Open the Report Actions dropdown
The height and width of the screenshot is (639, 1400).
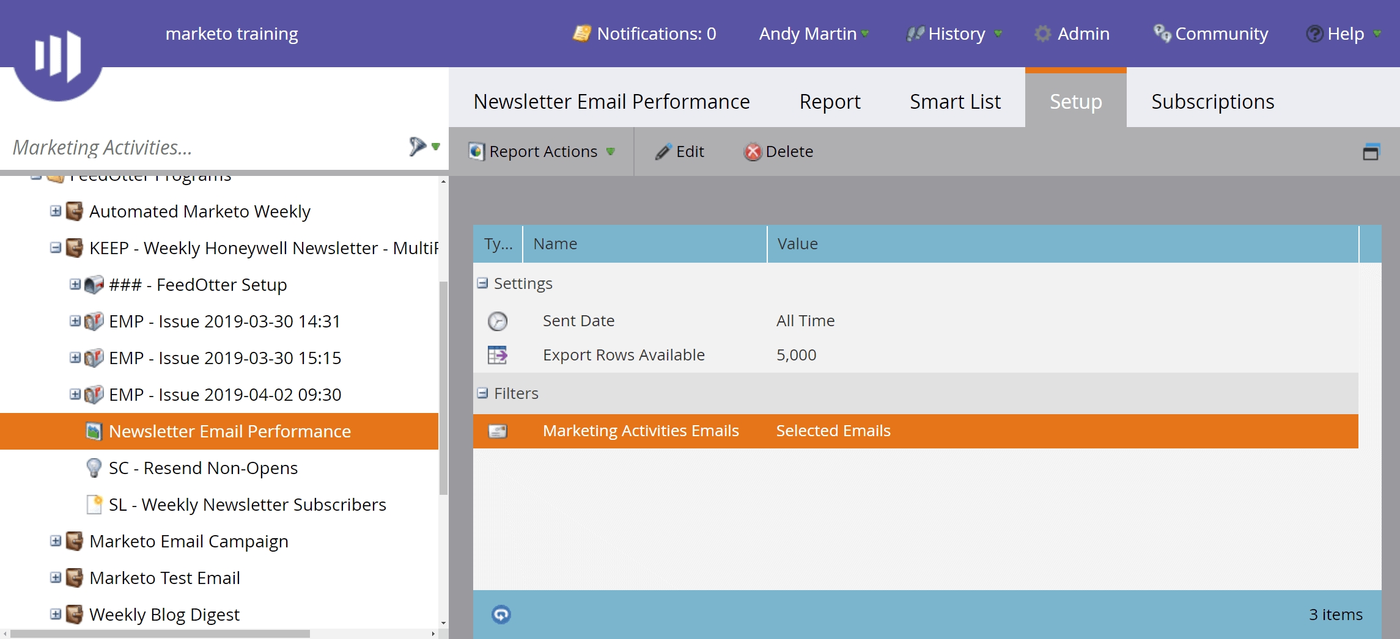pos(542,152)
